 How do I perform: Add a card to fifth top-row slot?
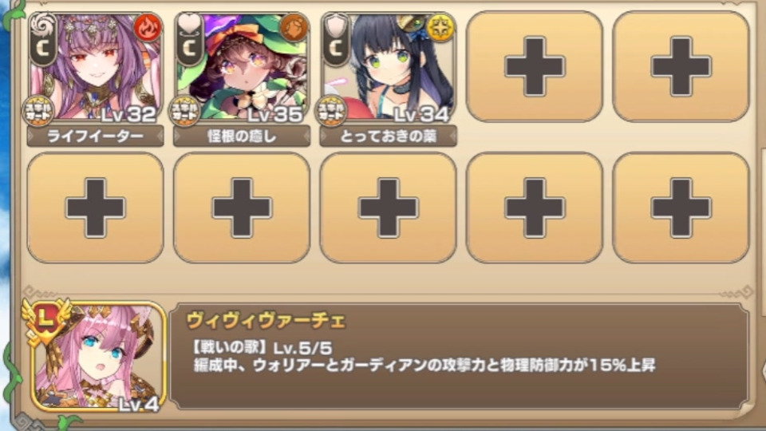(x=681, y=66)
